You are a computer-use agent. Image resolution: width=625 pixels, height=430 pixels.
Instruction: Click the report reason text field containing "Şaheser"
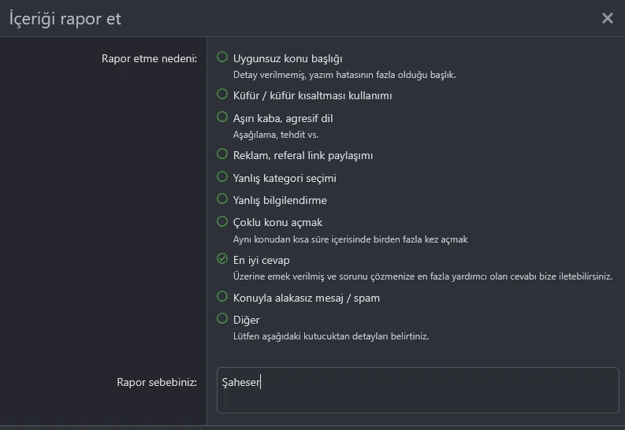tap(418, 390)
